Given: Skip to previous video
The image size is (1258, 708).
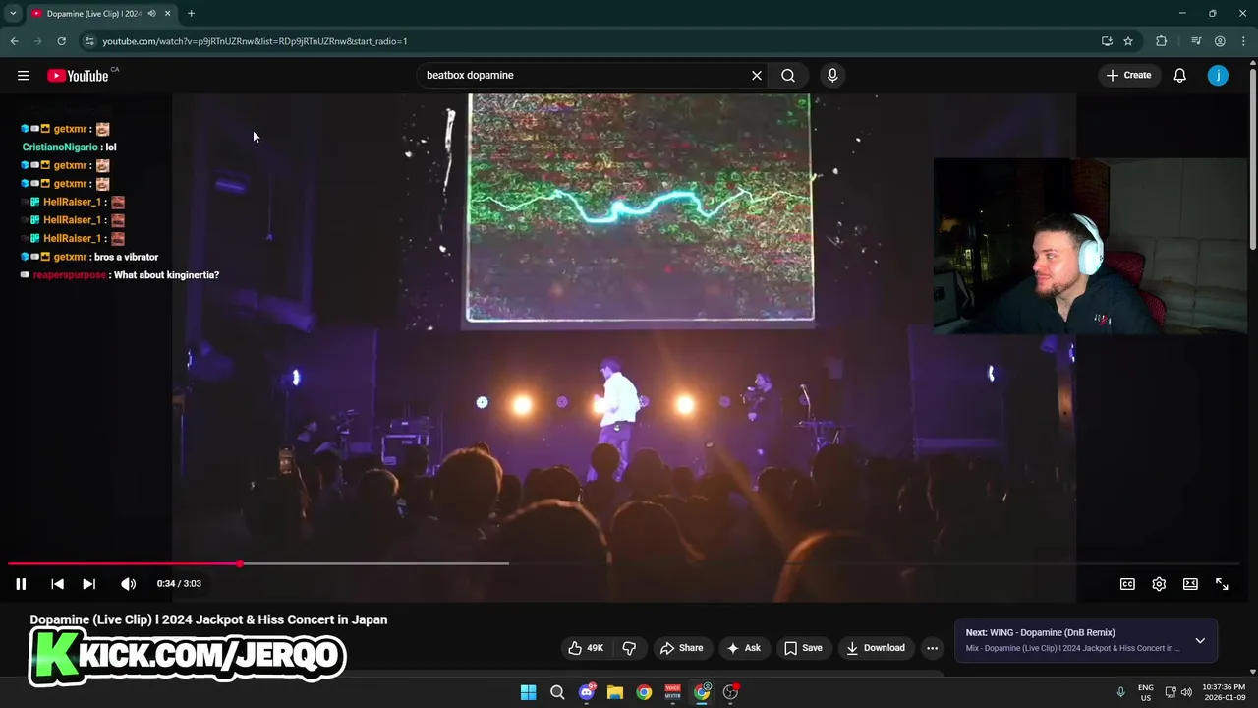Looking at the screenshot, I should tap(57, 584).
